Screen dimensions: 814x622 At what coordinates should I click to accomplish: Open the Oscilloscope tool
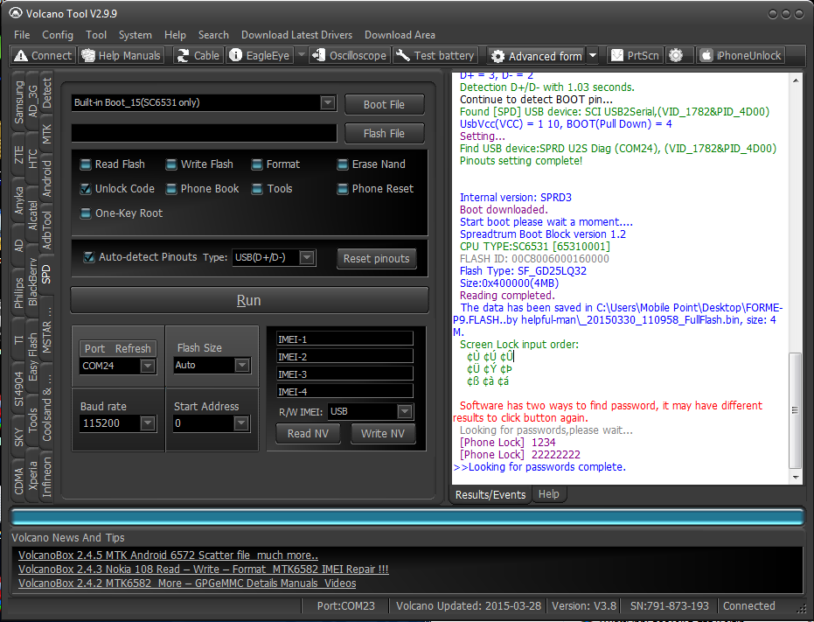(x=350, y=56)
